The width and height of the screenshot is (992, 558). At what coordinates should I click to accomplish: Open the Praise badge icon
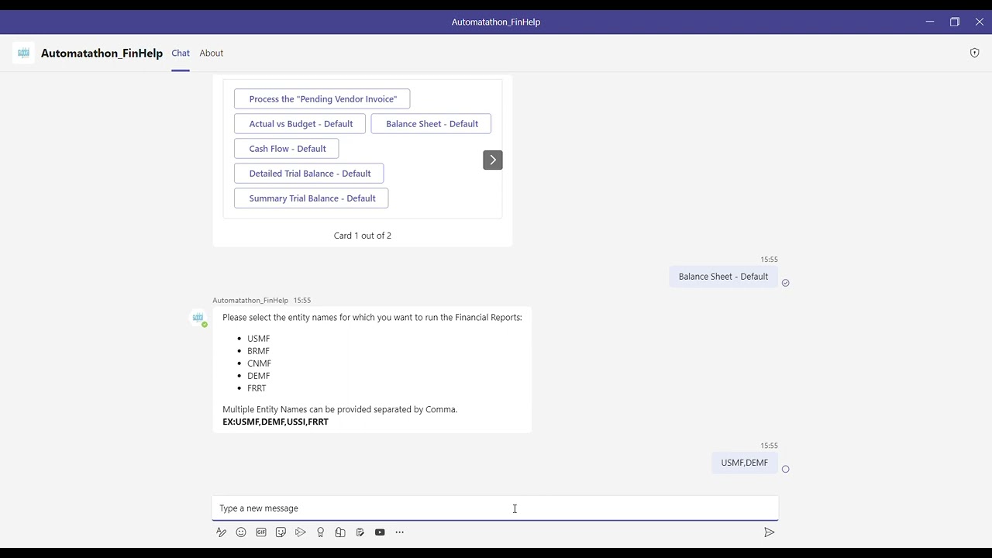(320, 532)
